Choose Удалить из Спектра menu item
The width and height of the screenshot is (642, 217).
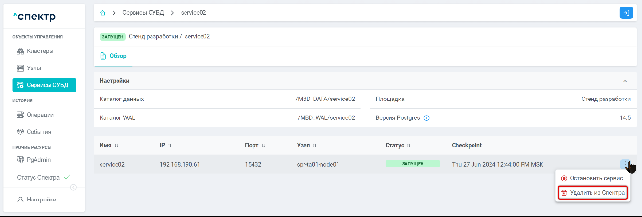pos(593,193)
